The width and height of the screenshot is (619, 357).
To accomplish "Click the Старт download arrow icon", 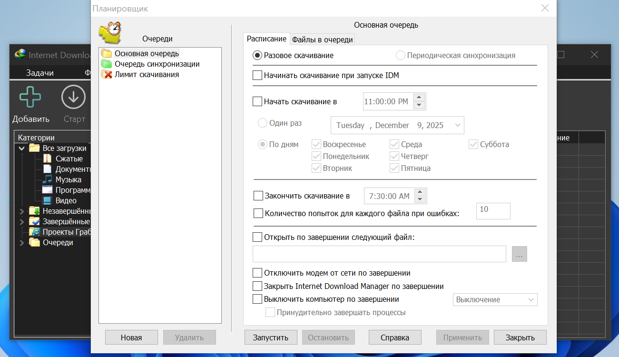I will pos(73,98).
